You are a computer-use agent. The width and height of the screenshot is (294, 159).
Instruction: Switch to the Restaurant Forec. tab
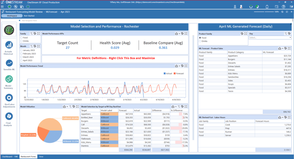pyautogui.click(x=28, y=157)
